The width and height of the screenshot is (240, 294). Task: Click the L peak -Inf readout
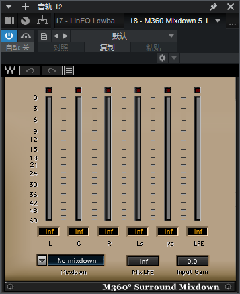[x=48, y=232]
